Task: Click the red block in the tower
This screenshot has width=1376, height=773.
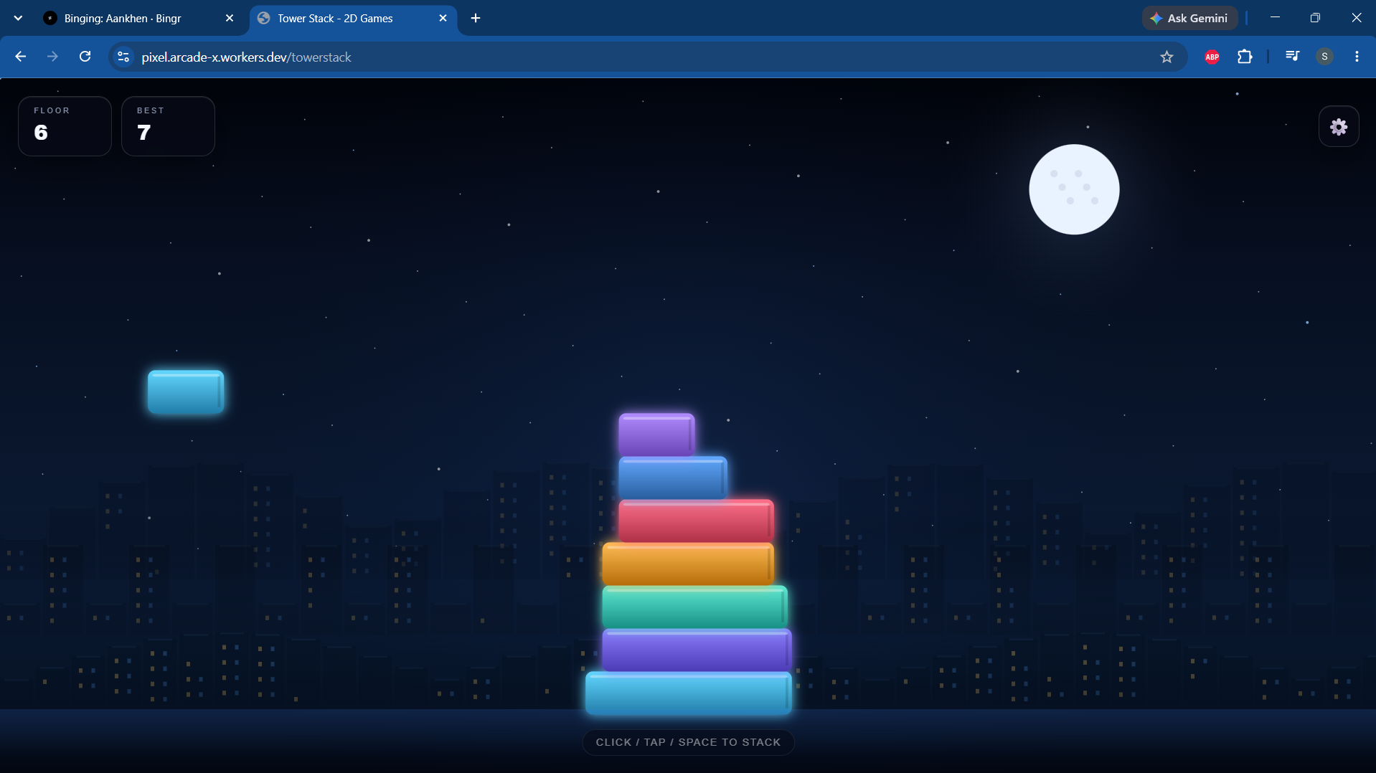Action: click(696, 521)
